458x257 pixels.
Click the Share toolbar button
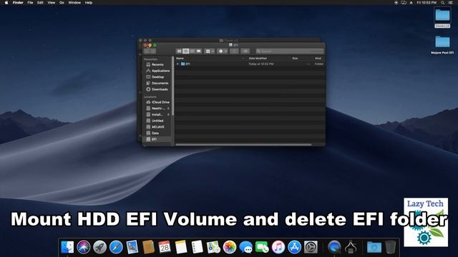click(234, 51)
